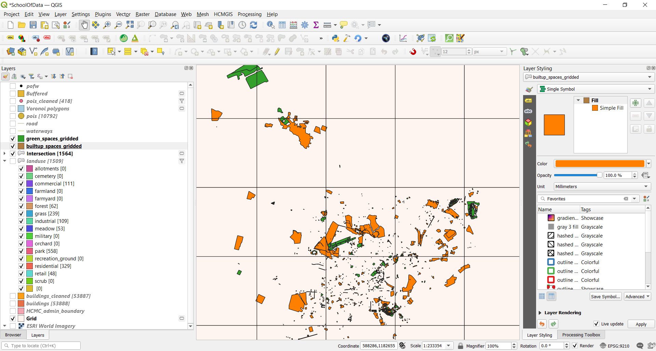Enable the pofw layer checkbox
This screenshot has width=656, height=351.
[13, 86]
